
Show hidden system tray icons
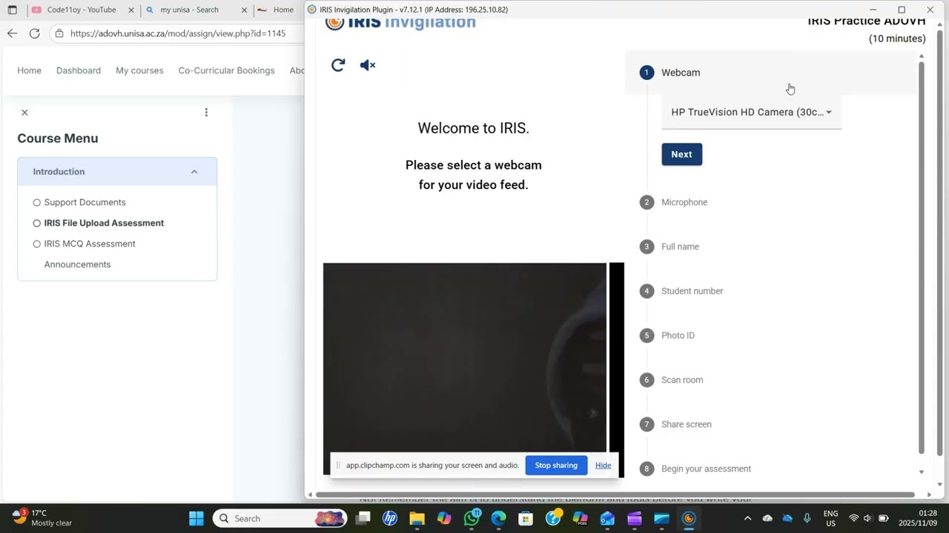(747, 518)
